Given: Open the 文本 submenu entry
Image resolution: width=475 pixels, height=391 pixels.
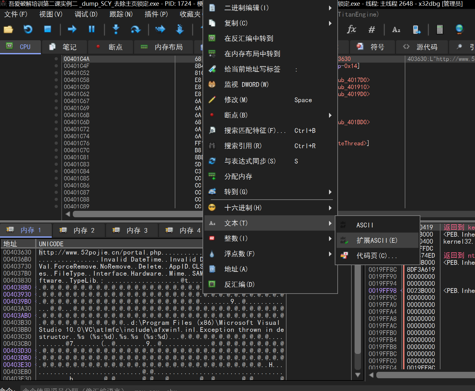Looking at the screenshot, I should coord(270,223).
